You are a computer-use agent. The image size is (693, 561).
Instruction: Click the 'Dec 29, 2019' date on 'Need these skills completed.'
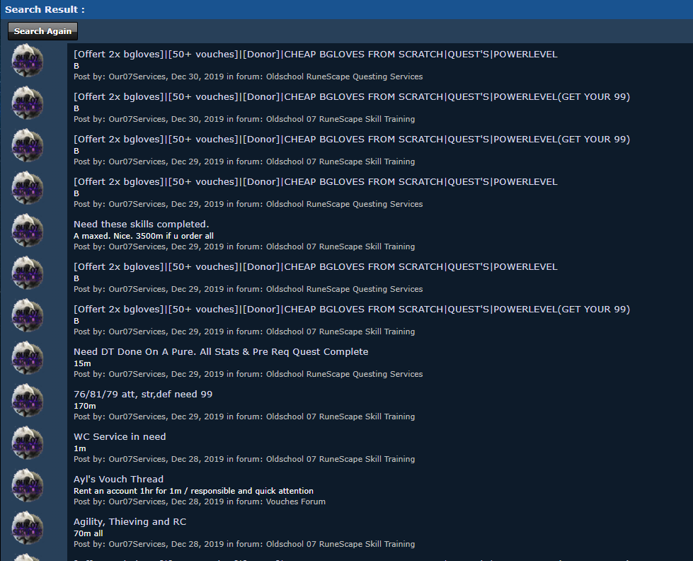197,246
